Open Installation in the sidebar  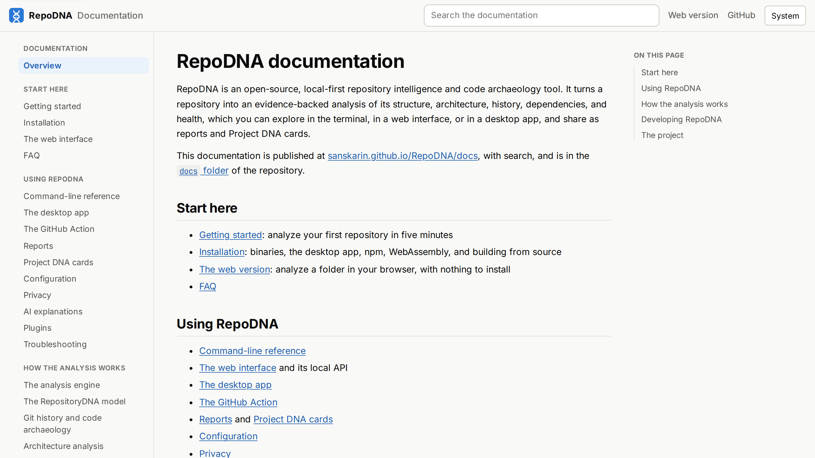[44, 123]
